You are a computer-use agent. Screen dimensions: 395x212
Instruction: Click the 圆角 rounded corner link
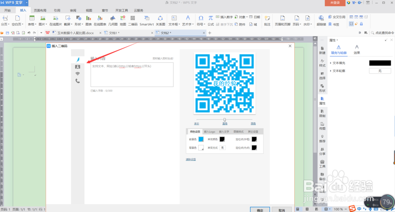click(253, 124)
